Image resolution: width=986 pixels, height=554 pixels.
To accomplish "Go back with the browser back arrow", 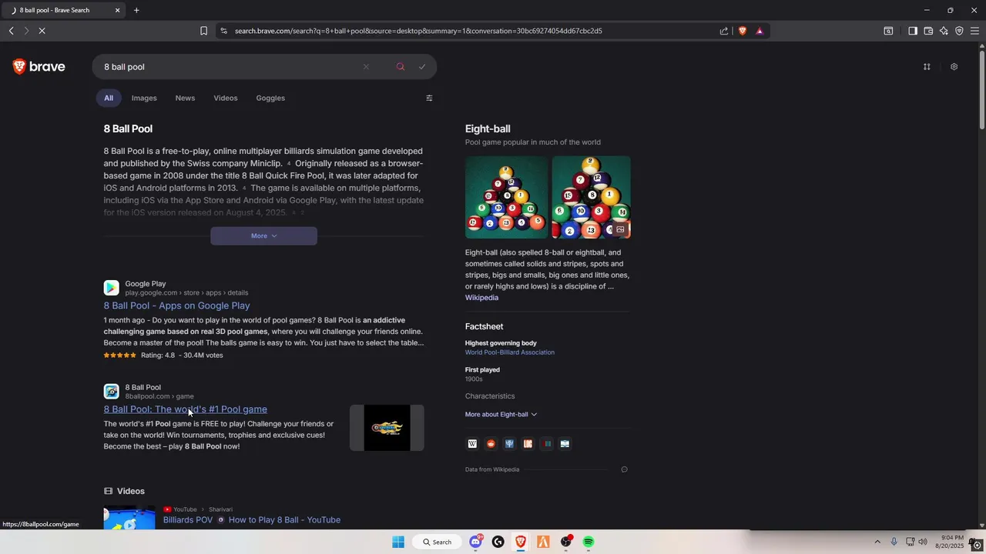I will [11, 31].
